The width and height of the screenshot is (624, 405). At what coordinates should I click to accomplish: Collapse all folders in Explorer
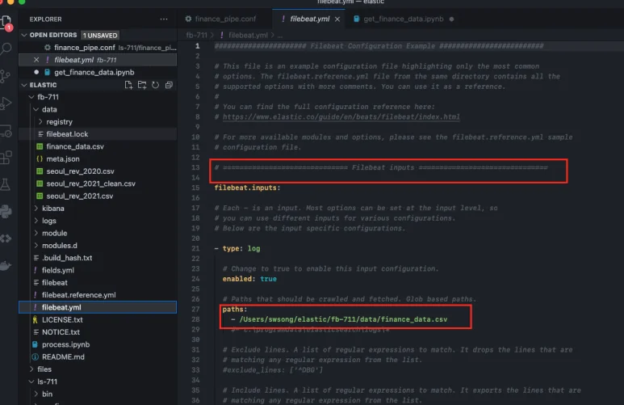click(x=170, y=85)
